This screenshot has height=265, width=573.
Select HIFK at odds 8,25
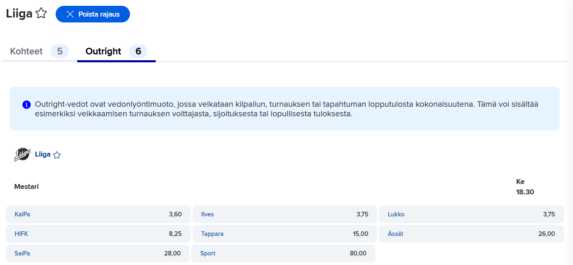(98, 234)
